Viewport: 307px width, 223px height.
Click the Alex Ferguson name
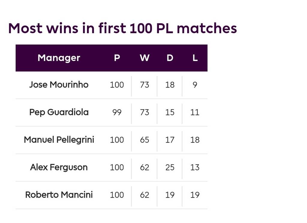tap(59, 167)
